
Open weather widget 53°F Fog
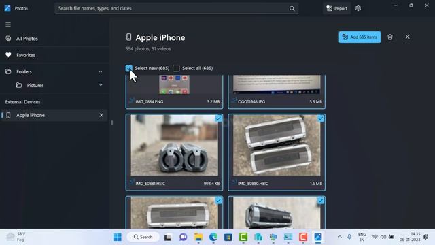click(16, 237)
